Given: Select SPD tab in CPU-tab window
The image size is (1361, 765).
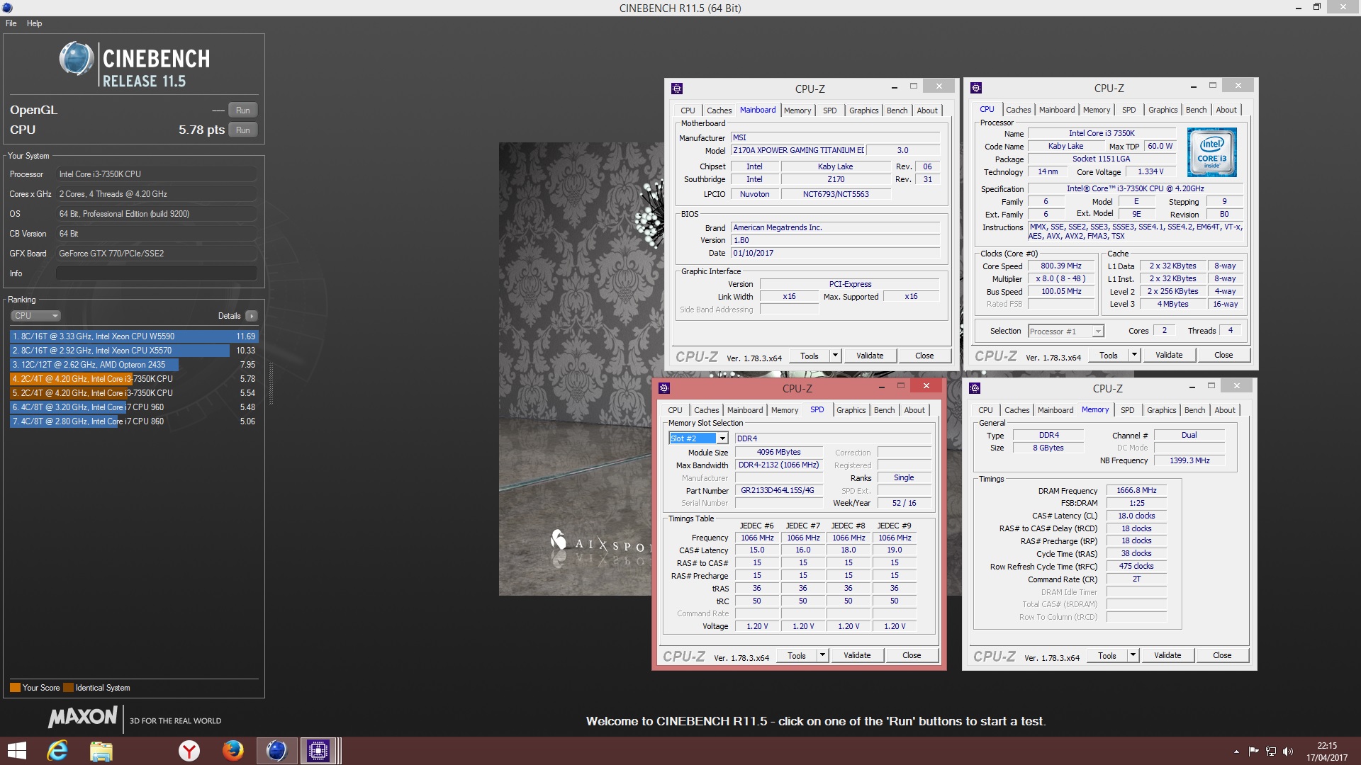Looking at the screenshot, I should [x=1128, y=110].
